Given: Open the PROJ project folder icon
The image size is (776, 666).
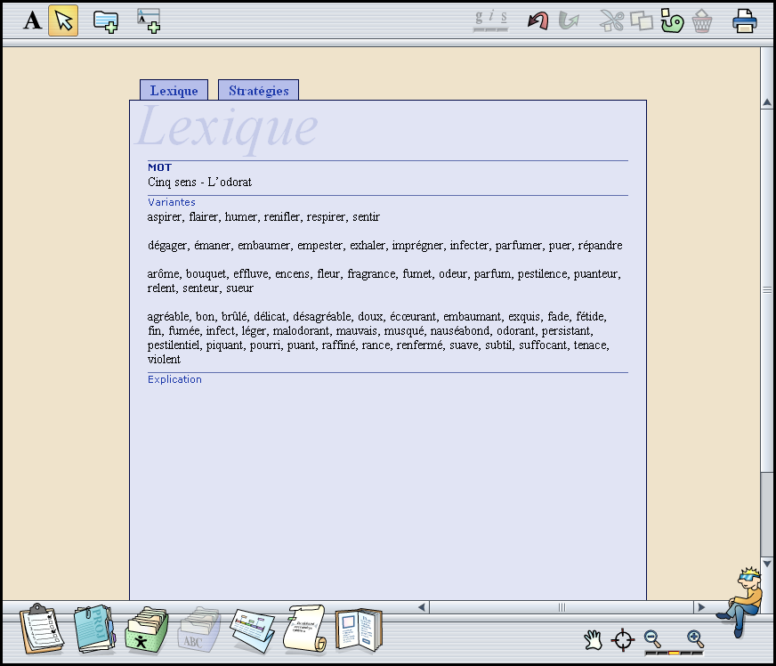Looking at the screenshot, I should 94,629.
